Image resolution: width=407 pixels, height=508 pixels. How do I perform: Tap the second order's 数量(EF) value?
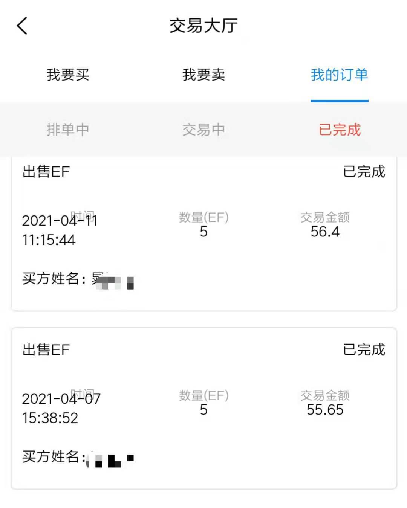(x=203, y=410)
